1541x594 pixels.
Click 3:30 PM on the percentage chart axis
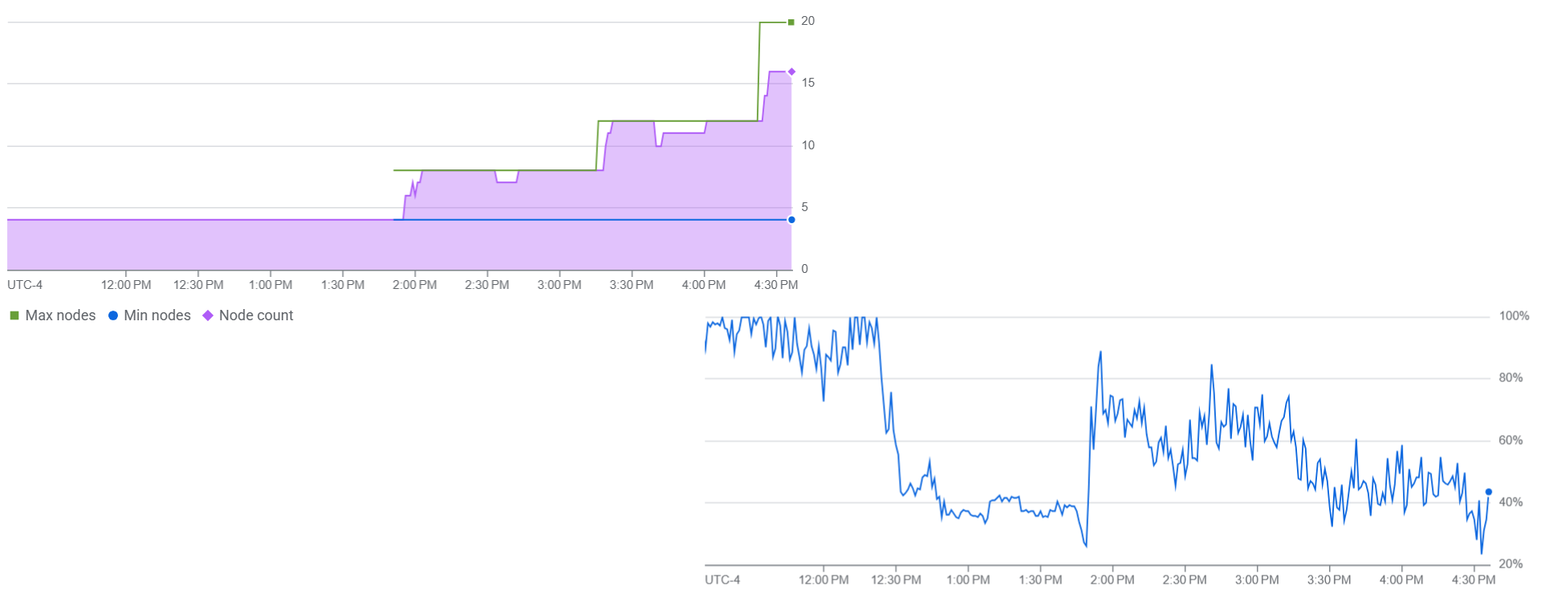click(x=1329, y=580)
